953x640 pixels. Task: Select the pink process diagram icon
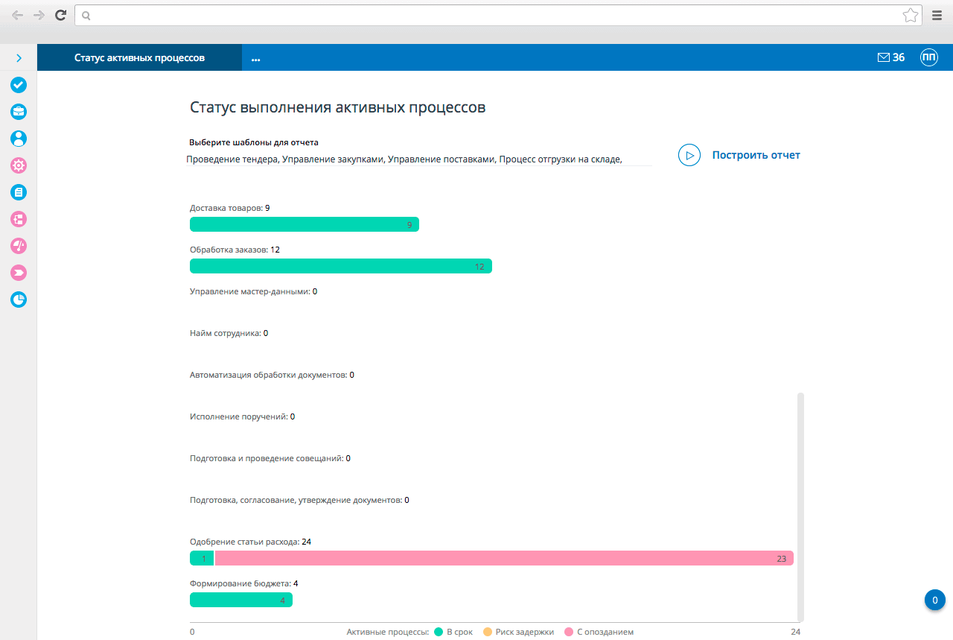(x=18, y=218)
